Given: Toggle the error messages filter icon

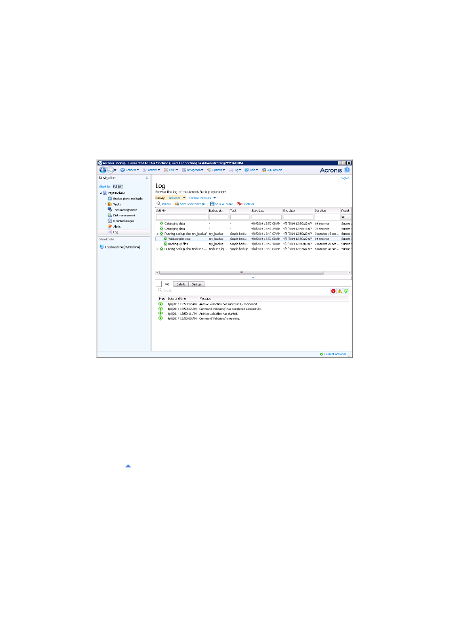Looking at the screenshot, I should 333,291.
